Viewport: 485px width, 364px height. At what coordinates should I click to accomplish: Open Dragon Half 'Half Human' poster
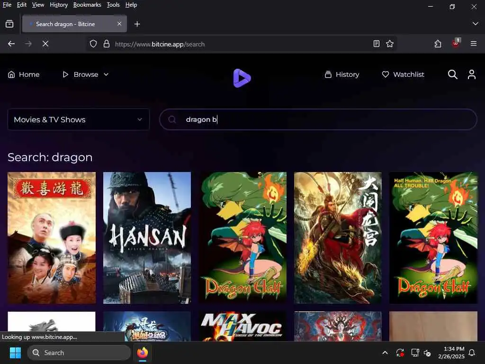point(433,238)
